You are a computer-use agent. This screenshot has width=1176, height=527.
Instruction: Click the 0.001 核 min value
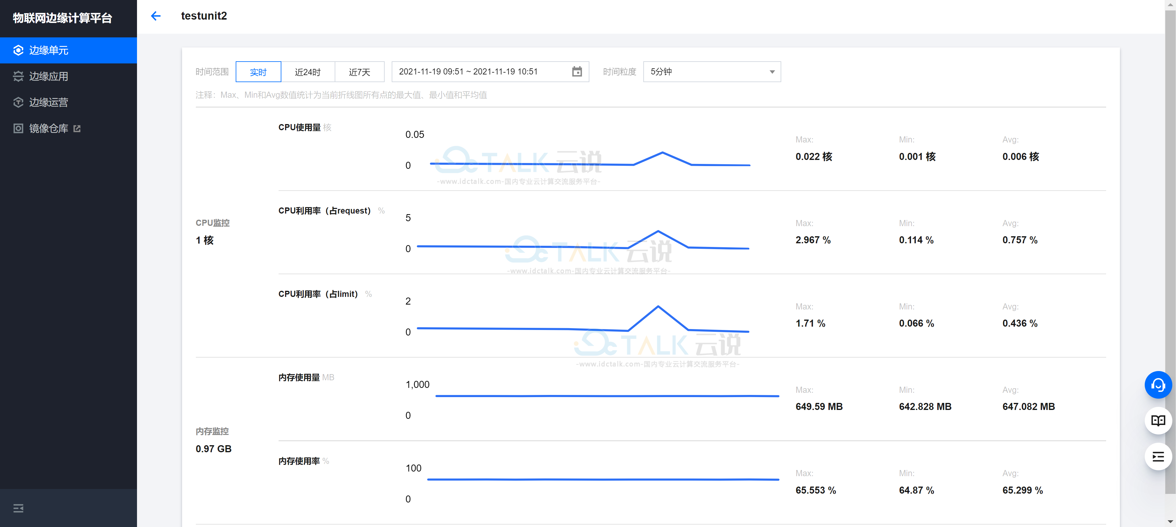click(x=917, y=157)
